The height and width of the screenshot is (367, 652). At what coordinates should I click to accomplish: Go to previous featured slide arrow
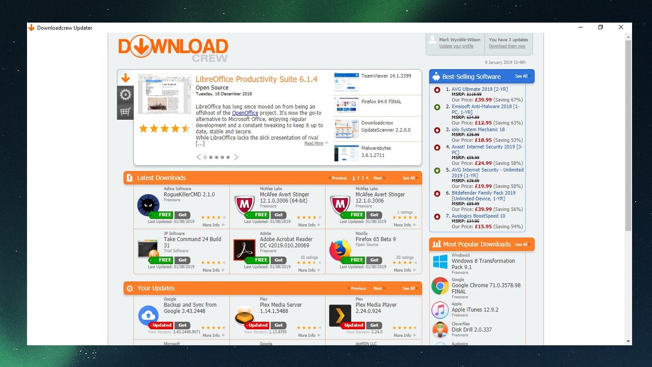tap(198, 157)
